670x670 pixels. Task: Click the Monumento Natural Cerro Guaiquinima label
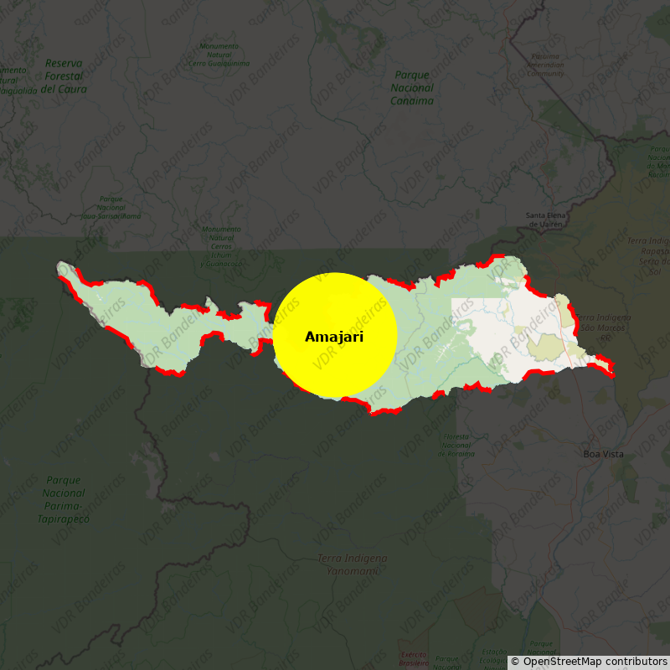219,54
